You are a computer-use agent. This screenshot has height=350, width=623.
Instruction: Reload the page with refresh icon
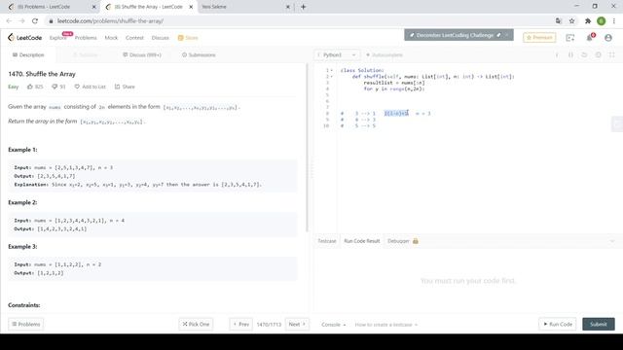[x=35, y=21]
